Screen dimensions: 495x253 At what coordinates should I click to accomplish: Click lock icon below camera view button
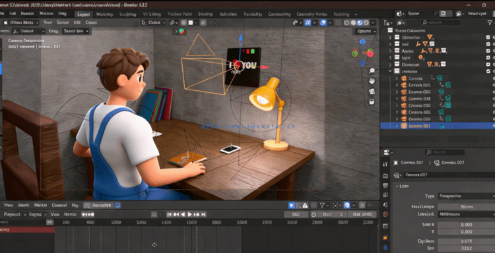pos(372,101)
